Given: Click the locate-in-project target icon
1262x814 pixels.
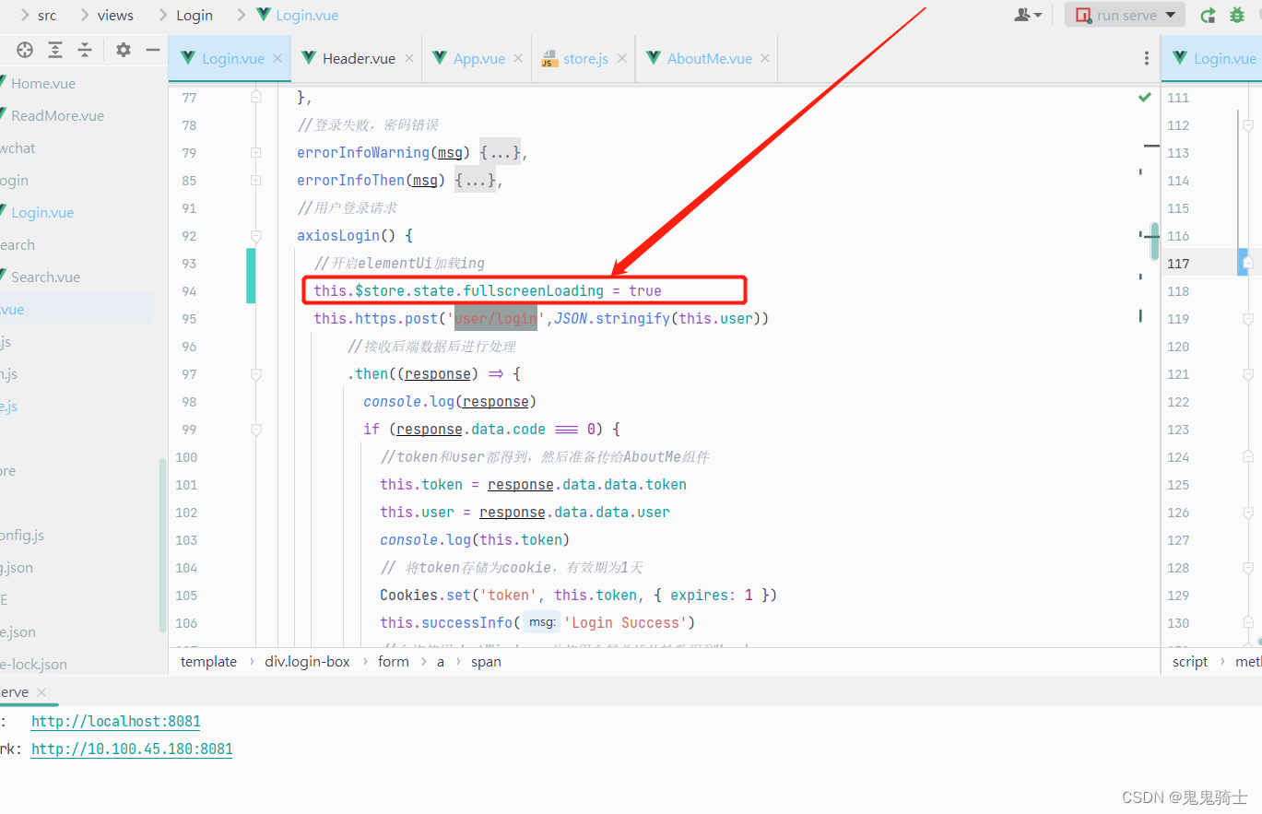Looking at the screenshot, I should [x=25, y=50].
